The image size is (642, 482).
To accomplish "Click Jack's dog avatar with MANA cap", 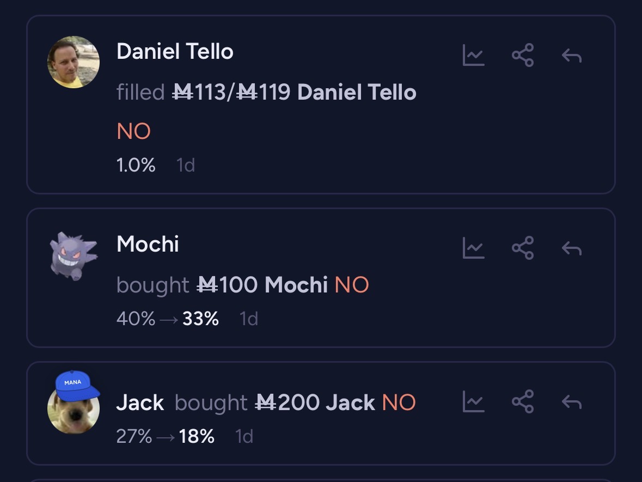I will click(74, 404).
